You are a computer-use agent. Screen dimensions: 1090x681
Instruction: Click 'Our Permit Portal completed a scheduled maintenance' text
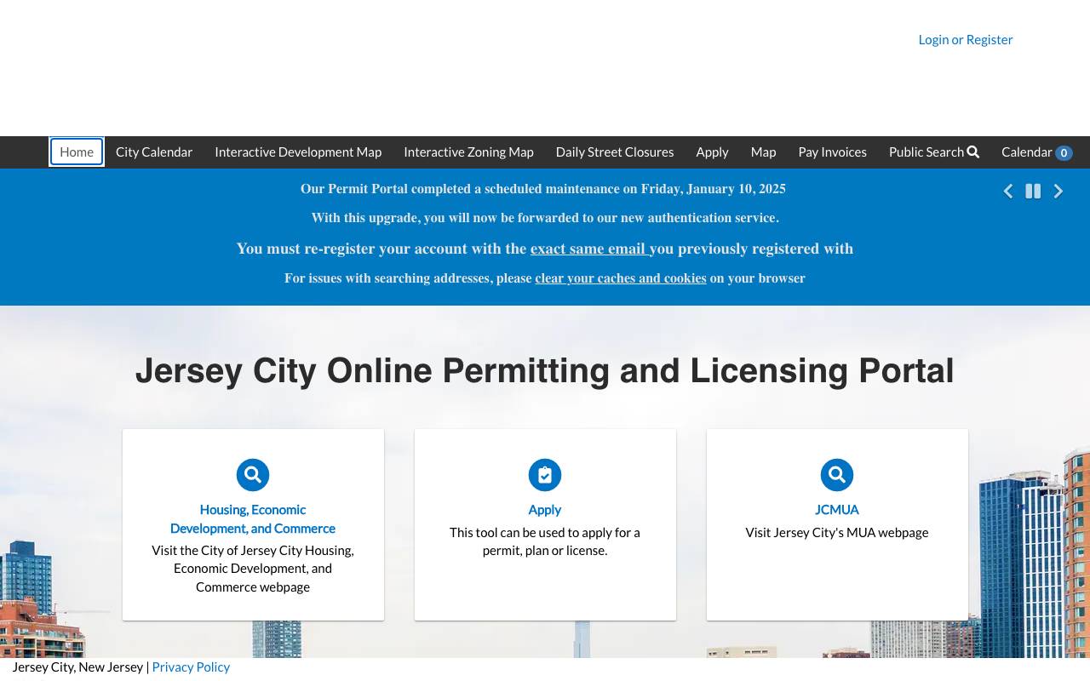[543, 189]
